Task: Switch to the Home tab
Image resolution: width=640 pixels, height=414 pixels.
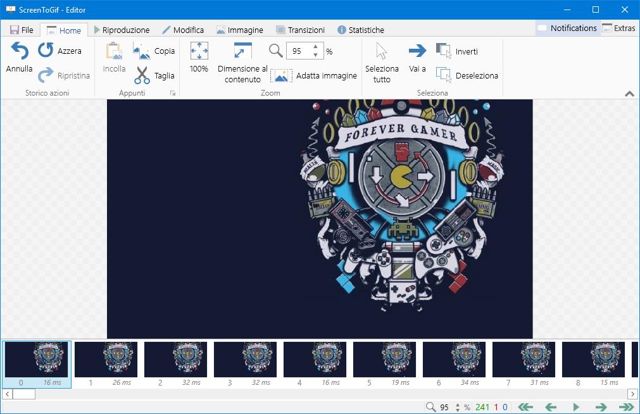Action: (64, 30)
